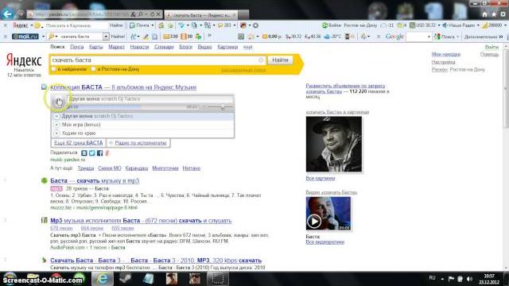The width and height of the screenshot is (509, 286).
Task: Open the Mail.ru toolbar search dropdown arrow
Action: 106,37
